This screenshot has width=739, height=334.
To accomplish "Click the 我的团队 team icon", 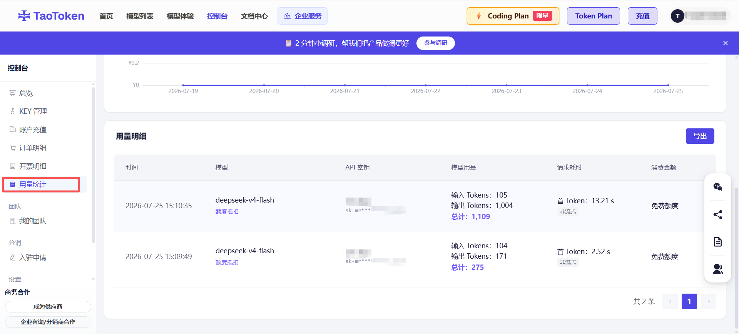I will [12, 221].
